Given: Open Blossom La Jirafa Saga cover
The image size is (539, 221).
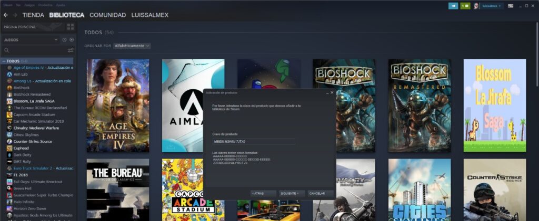Looking at the screenshot, I should (495, 106).
